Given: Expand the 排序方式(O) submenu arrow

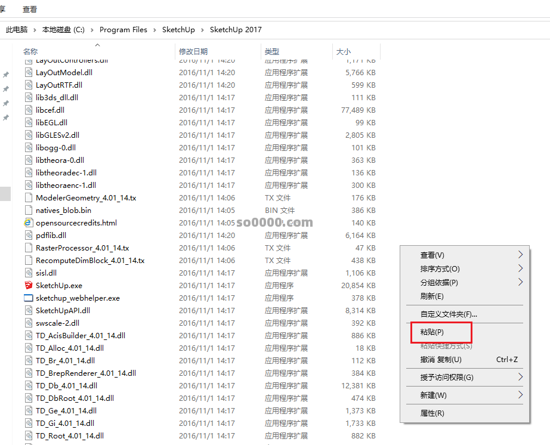Looking at the screenshot, I should (521, 268).
